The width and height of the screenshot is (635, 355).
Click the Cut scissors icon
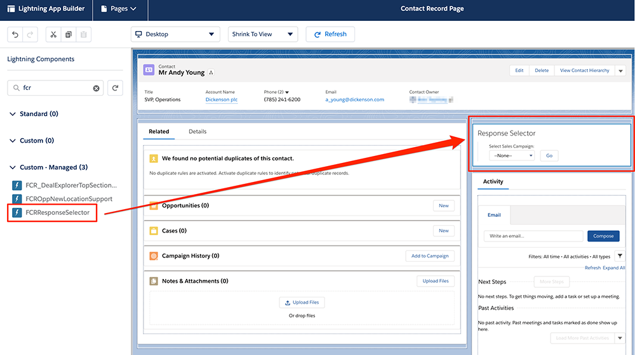[53, 34]
